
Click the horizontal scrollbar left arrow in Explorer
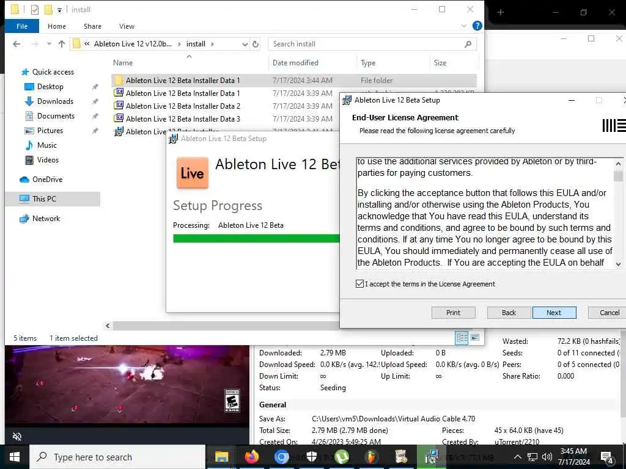point(108,326)
